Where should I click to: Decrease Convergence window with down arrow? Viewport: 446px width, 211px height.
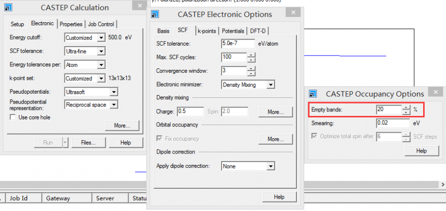(251, 73)
